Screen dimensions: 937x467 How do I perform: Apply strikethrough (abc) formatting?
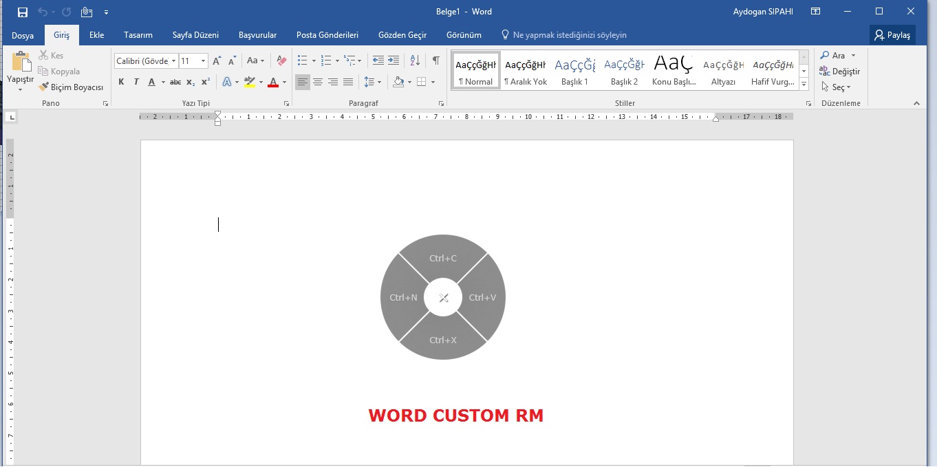[x=175, y=82]
